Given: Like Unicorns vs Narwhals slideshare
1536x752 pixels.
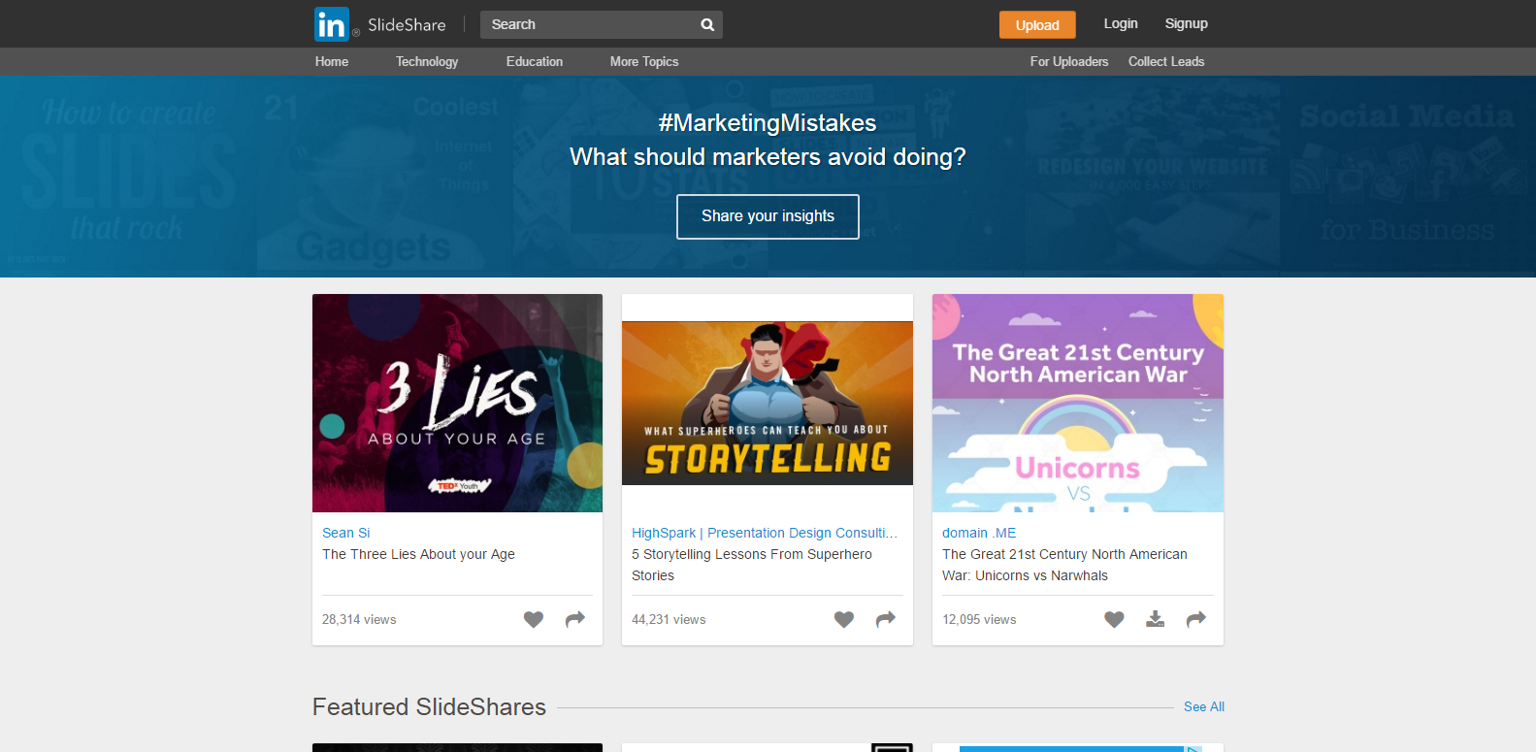Looking at the screenshot, I should [1114, 619].
